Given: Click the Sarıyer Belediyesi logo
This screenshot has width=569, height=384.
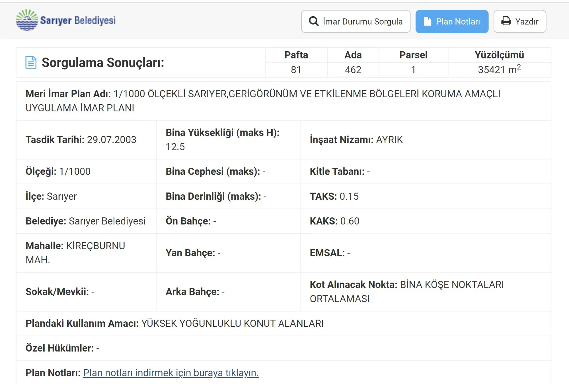Looking at the screenshot, I should (66, 20).
